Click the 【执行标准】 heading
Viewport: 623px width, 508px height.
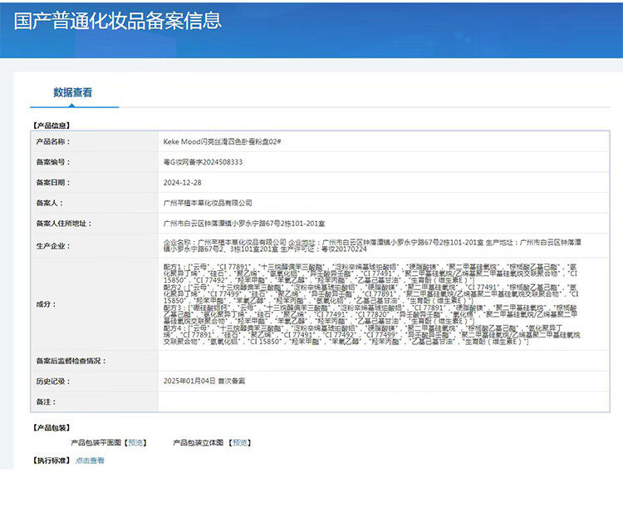coord(52,461)
